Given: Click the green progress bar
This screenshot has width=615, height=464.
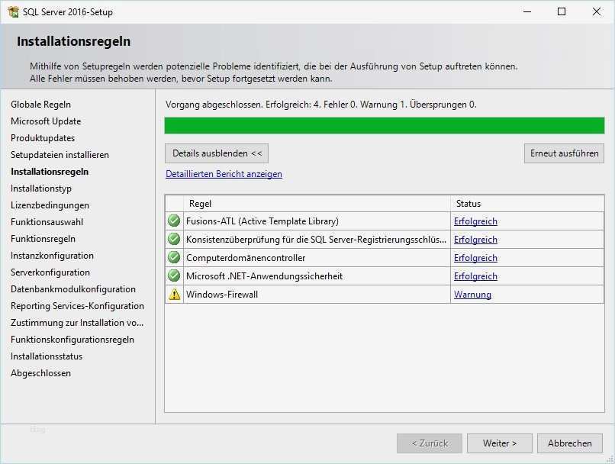Looking at the screenshot, I should [x=385, y=125].
